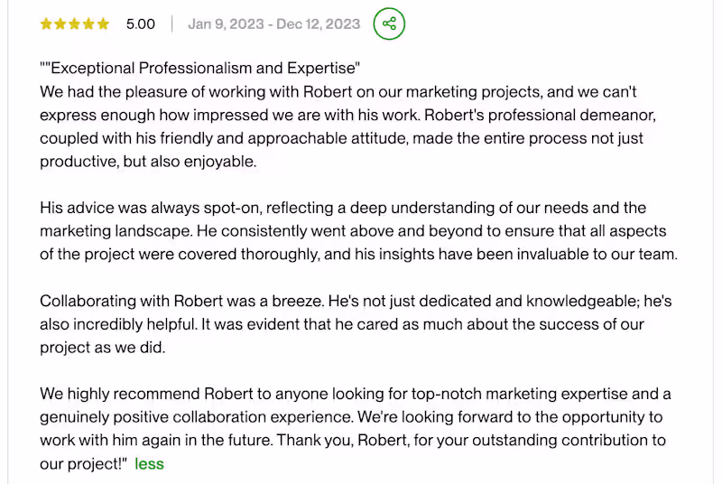This screenshot has width=722, height=484.
Task: Click the fourth yellow rating star
Action: (88, 24)
